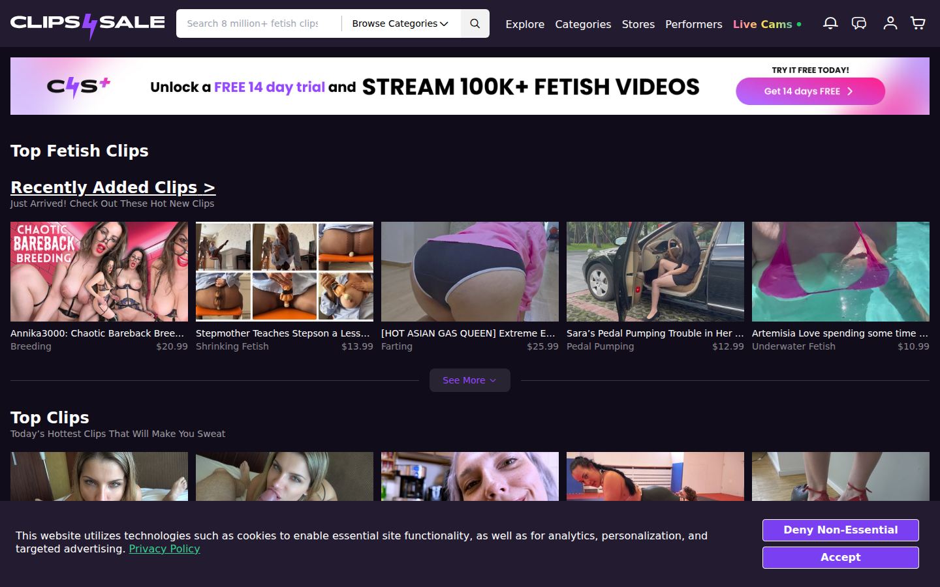
Task: Open the notifications bell
Action: [x=830, y=23]
